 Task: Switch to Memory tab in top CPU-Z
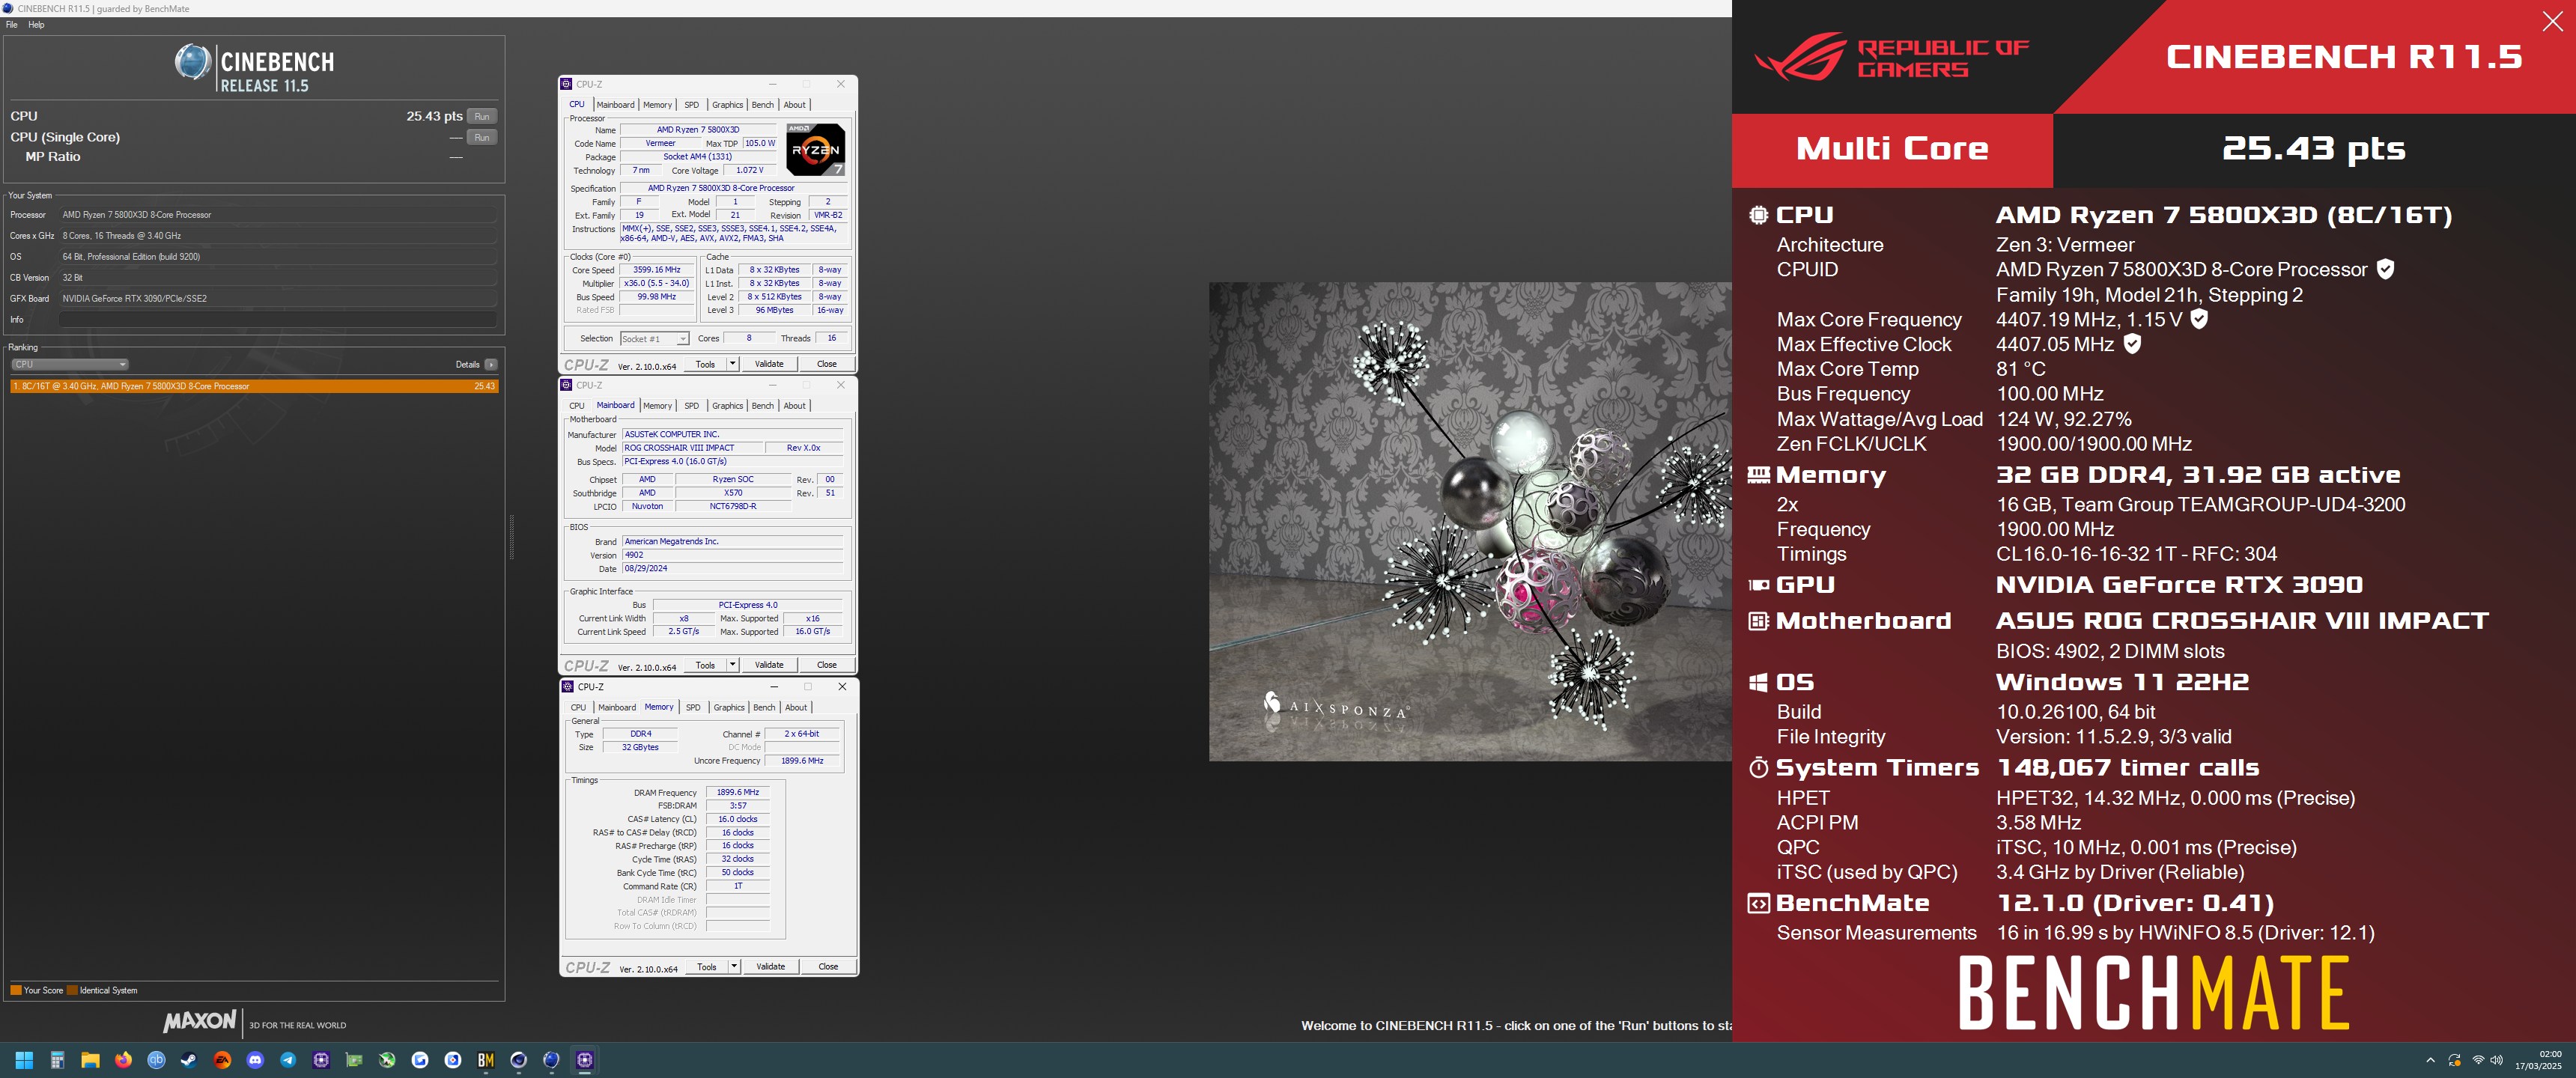pyautogui.click(x=657, y=105)
